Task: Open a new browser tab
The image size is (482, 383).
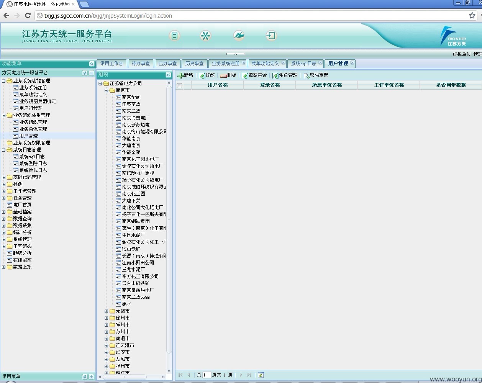Action: pos(84,4)
